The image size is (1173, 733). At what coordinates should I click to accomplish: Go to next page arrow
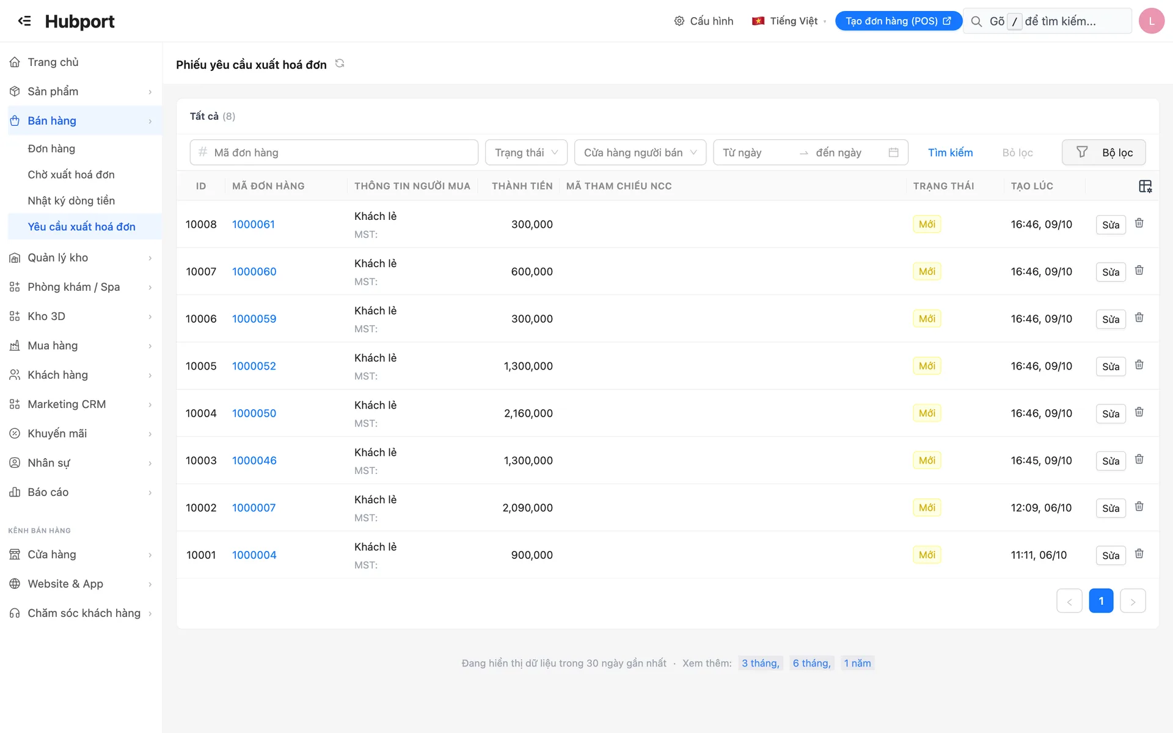pos(1133,601)
